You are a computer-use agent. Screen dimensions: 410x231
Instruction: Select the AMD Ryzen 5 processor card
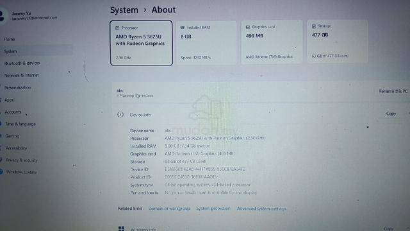pos(141,43)
